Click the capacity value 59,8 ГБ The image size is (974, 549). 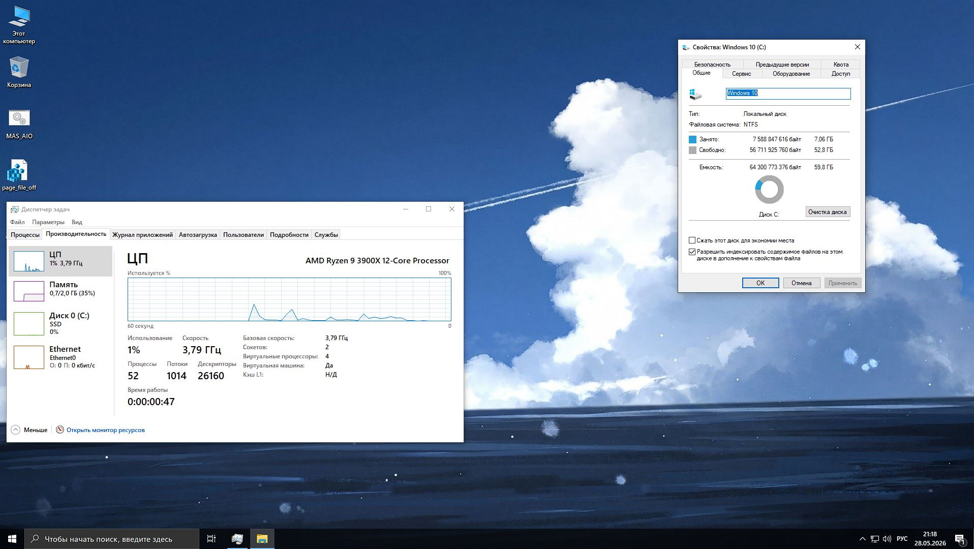tap(824, 167)
